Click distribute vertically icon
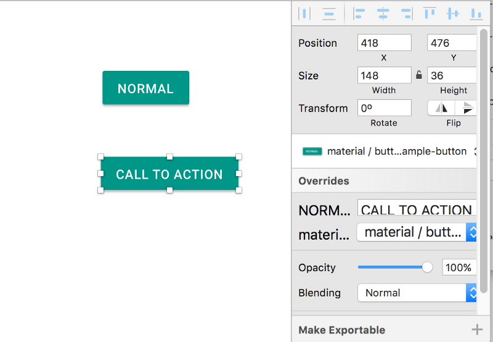 click(x=329, y=14)
